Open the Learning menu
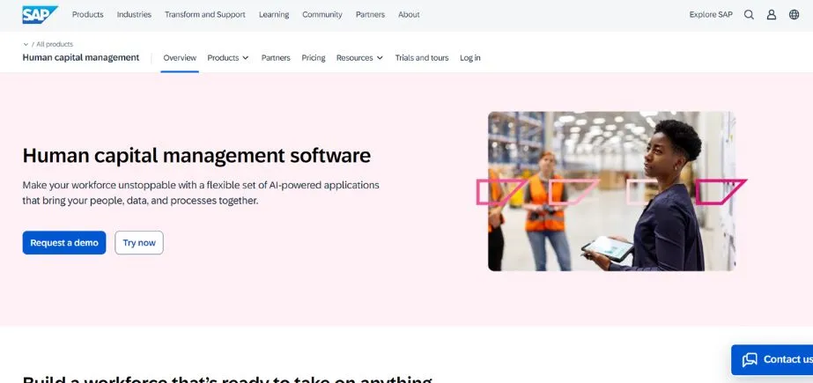Viewport: 813px width, 383px height. coord(274,14)
